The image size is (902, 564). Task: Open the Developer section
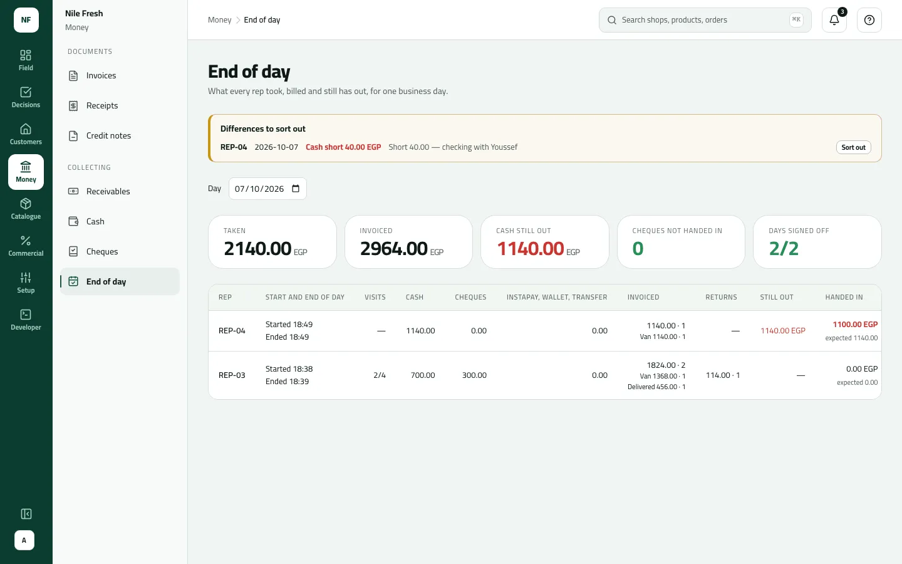coord(26,320)
